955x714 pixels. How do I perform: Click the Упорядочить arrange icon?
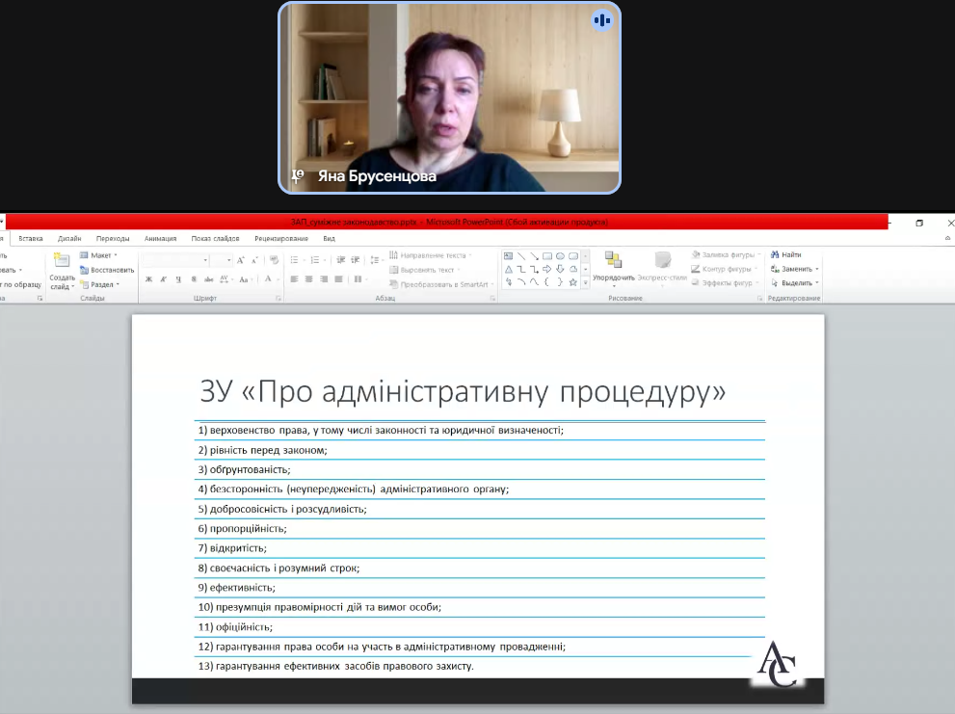613,263
